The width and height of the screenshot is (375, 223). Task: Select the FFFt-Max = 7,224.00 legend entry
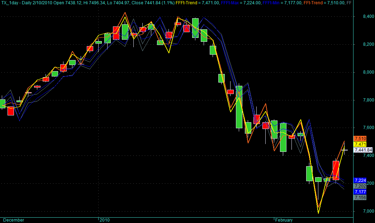click(x=241, y=3)
